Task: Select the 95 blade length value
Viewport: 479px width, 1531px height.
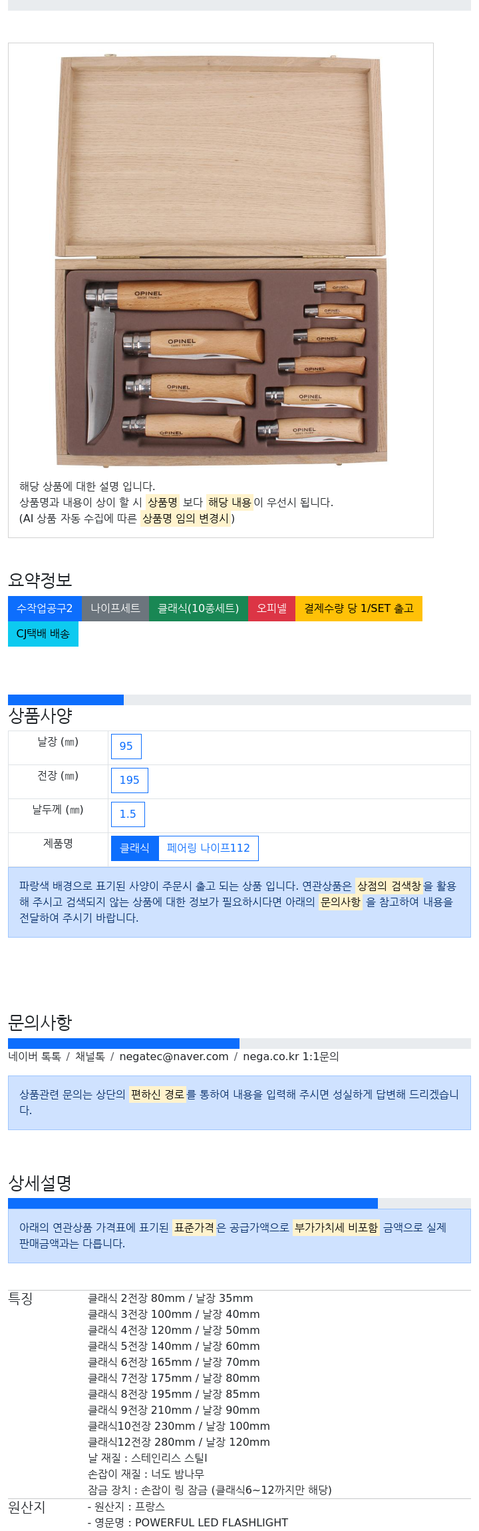Action: click(126, 747)
